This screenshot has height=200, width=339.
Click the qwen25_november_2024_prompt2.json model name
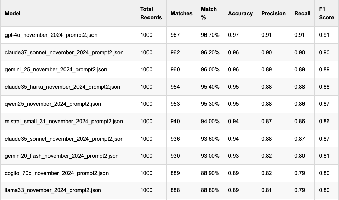(53, 104)
